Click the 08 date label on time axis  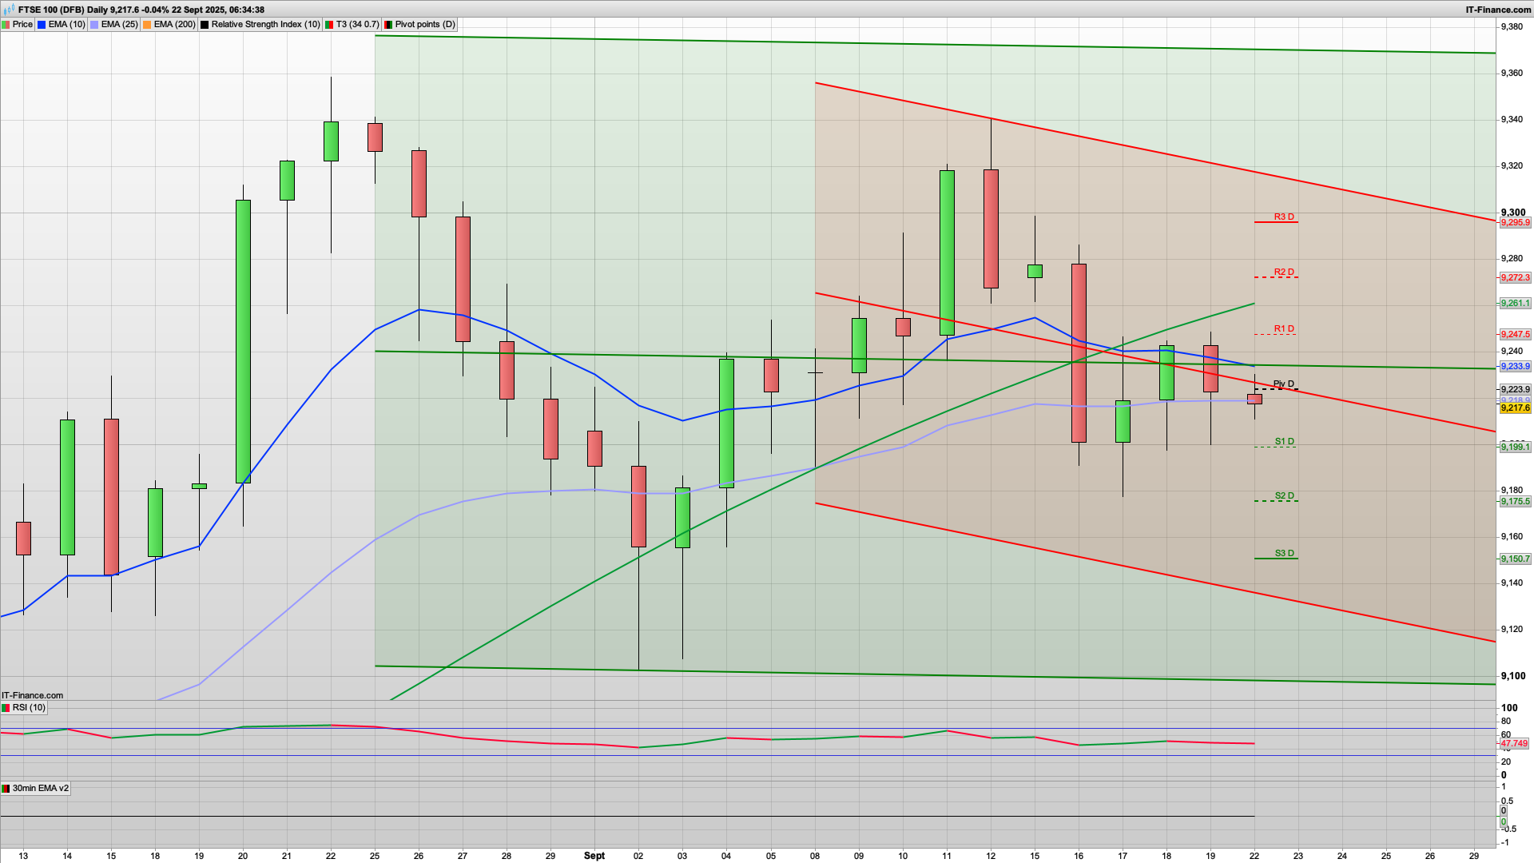(815, 856)
